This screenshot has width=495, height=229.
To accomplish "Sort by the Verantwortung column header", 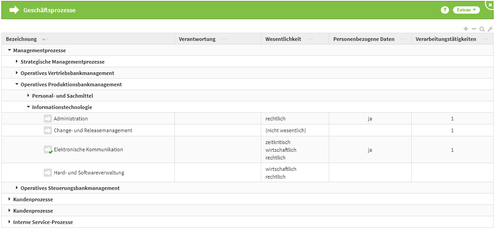I will [197, 39].
